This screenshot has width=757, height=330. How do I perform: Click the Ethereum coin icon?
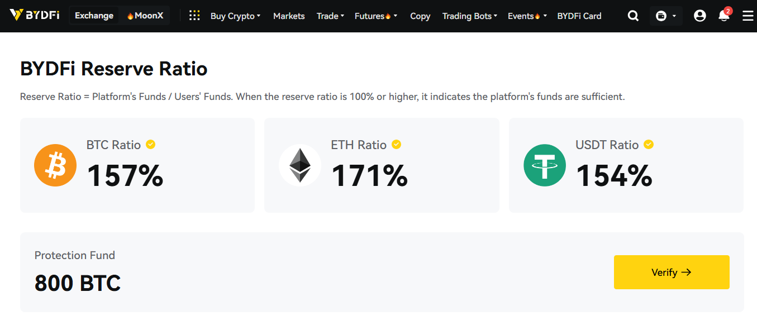[x=300, y=165]
